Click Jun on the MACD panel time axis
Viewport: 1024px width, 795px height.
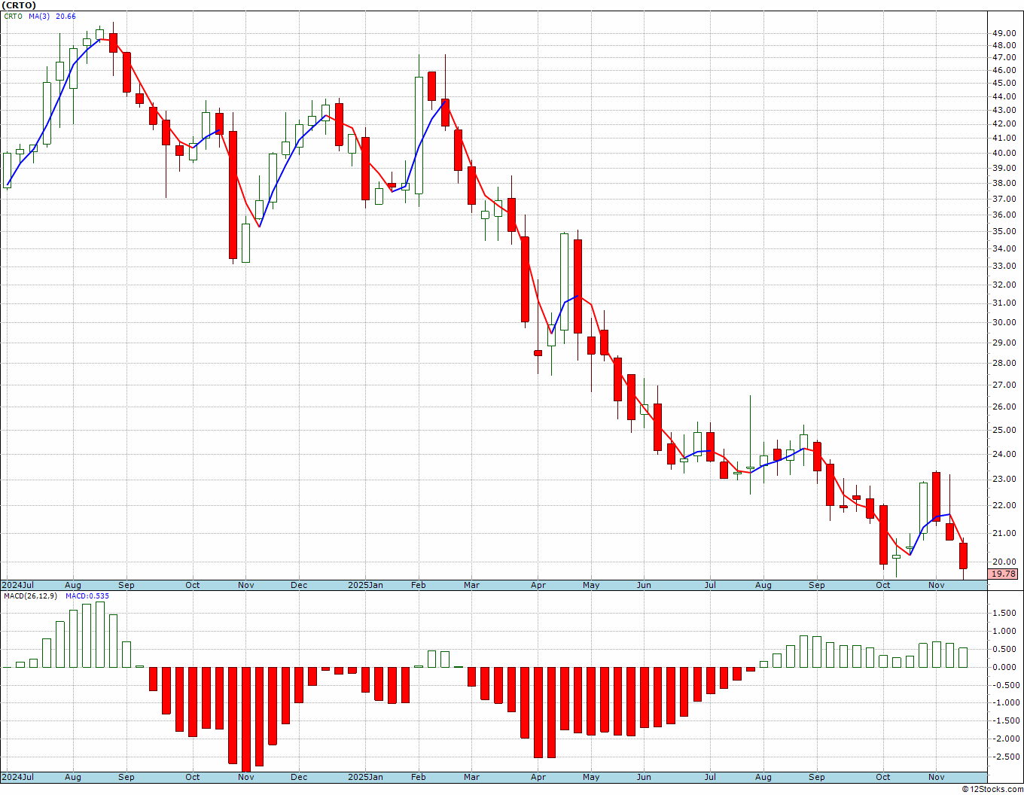pyautogui.click(x=644, y=777)
